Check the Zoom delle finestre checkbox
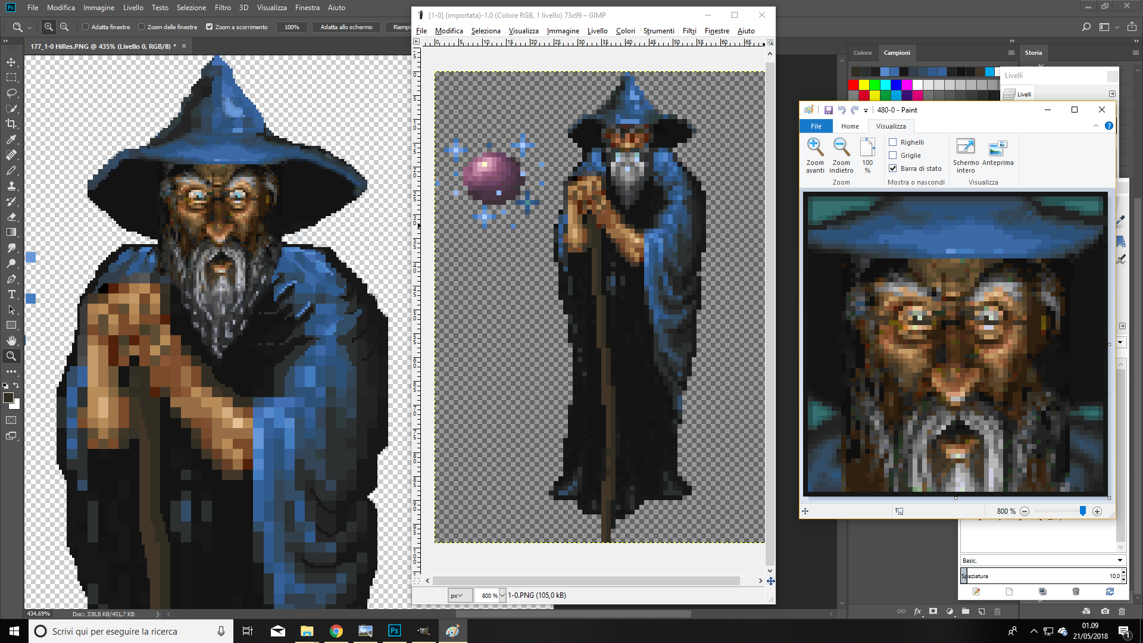 click(x=142, y=27)
